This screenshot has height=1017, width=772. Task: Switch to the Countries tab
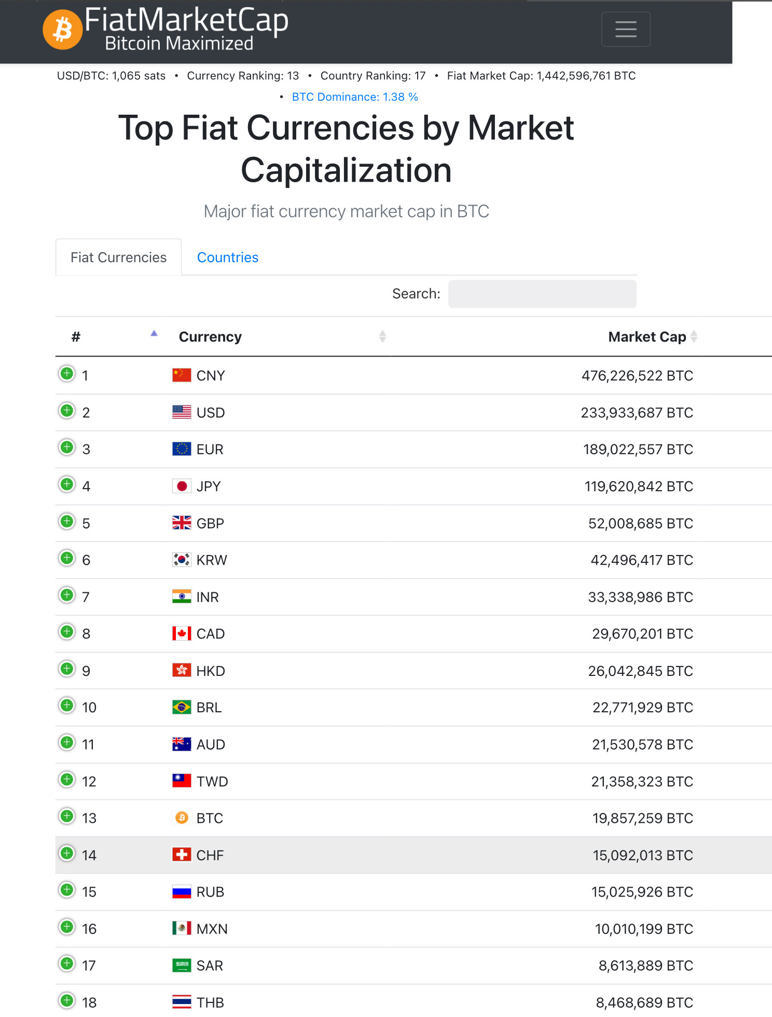228,257
